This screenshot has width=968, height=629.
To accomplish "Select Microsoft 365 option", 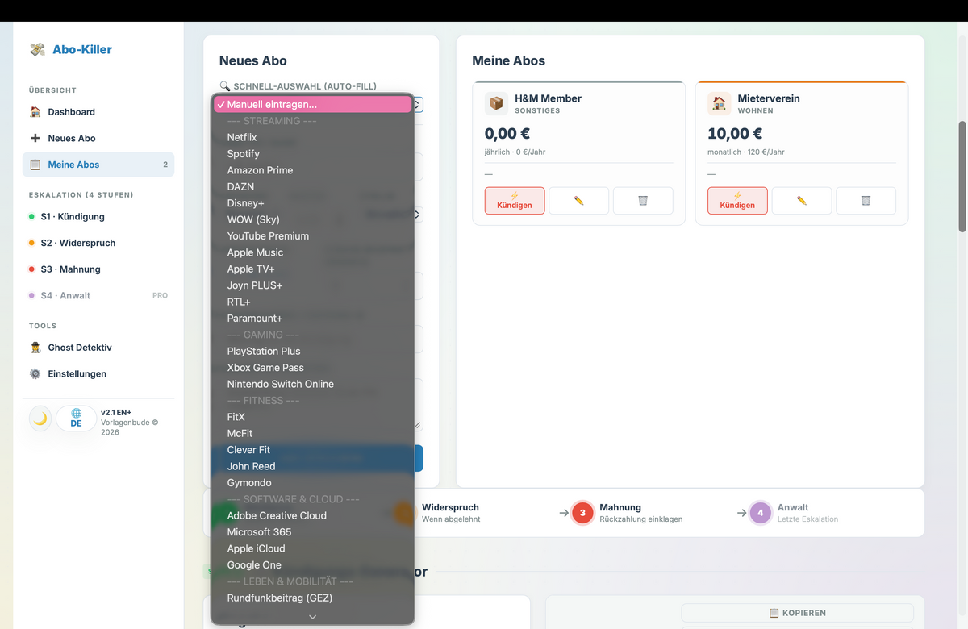I will point(313,532).
